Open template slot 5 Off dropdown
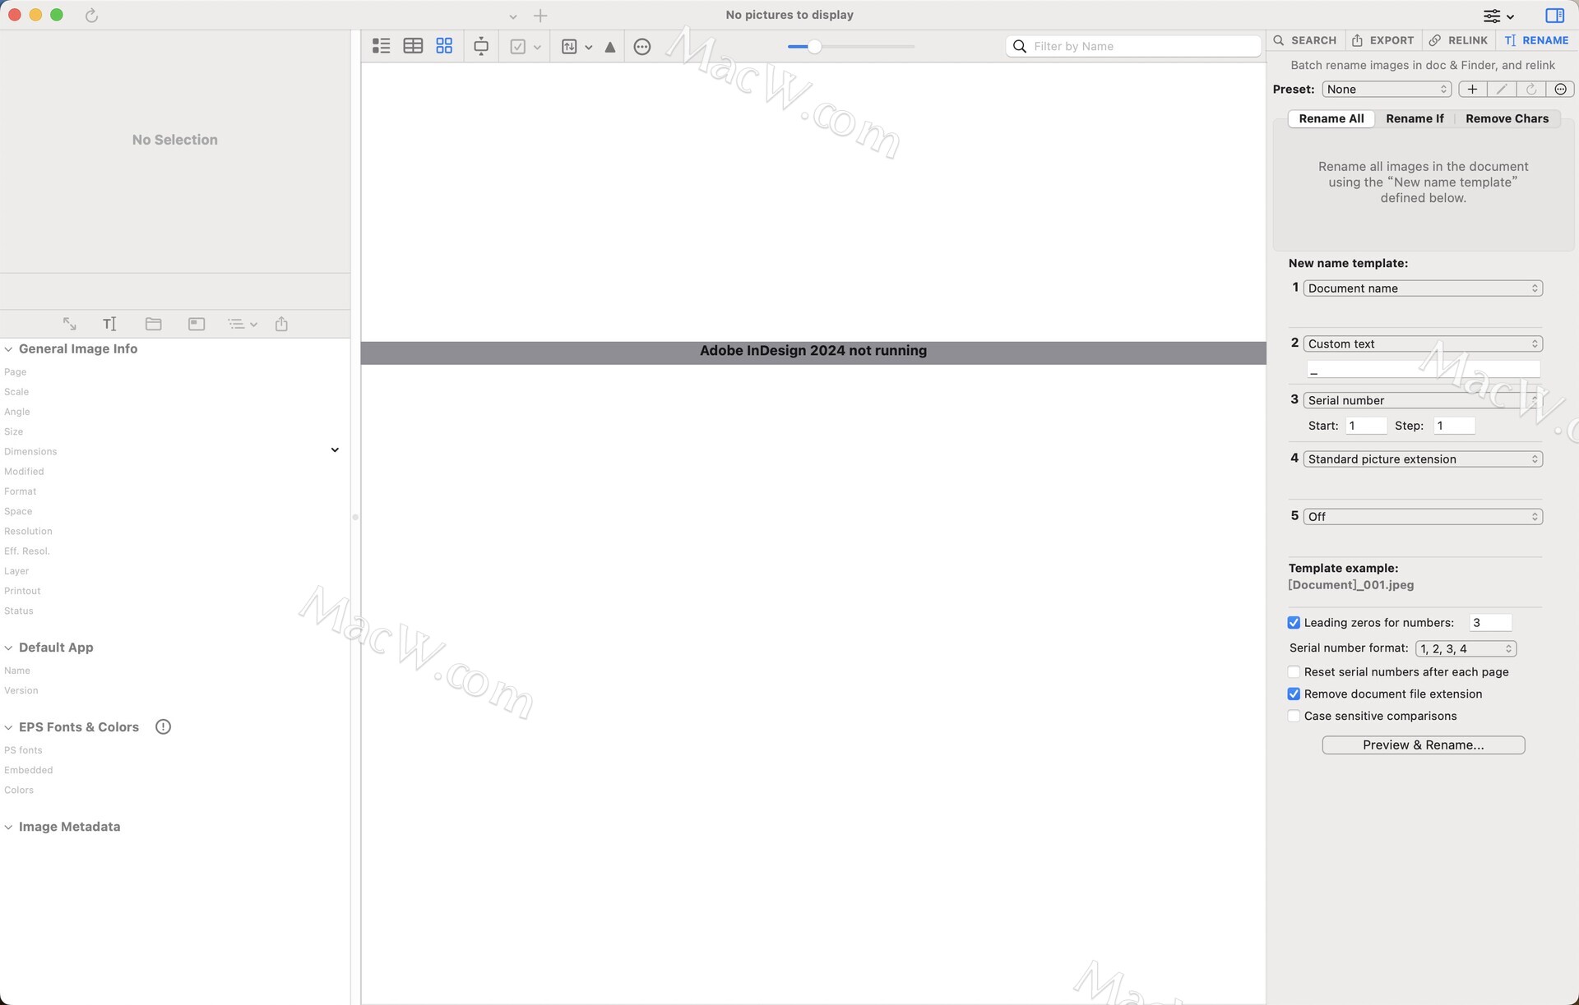 click(x=1423, y=517)
